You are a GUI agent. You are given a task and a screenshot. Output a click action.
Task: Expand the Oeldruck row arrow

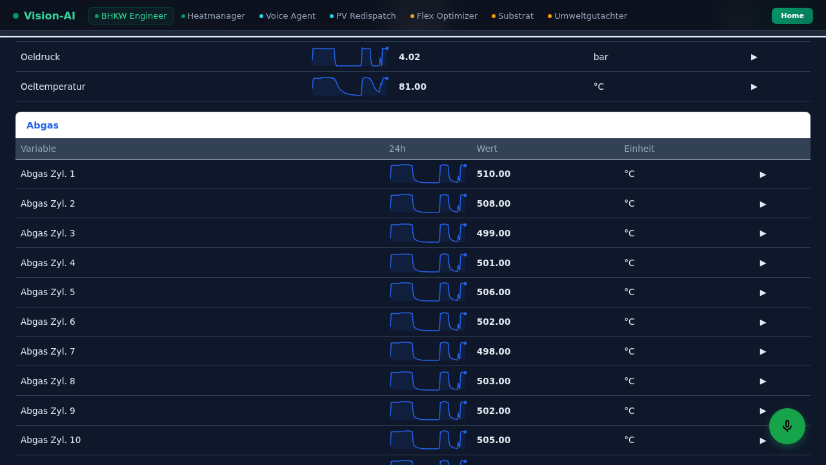pos(754,57)
